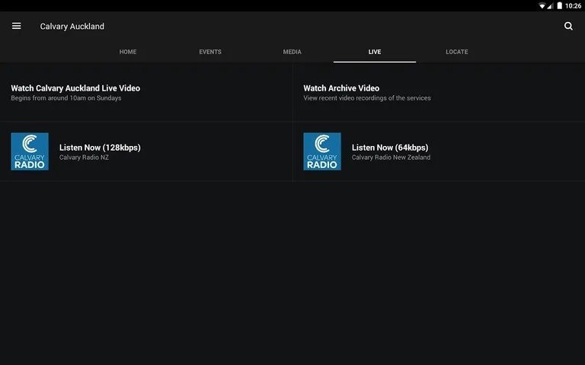The width and height of the screenshot is (585, 365).
Task: Open Watch Archive Video
Action: pos(439,93)
